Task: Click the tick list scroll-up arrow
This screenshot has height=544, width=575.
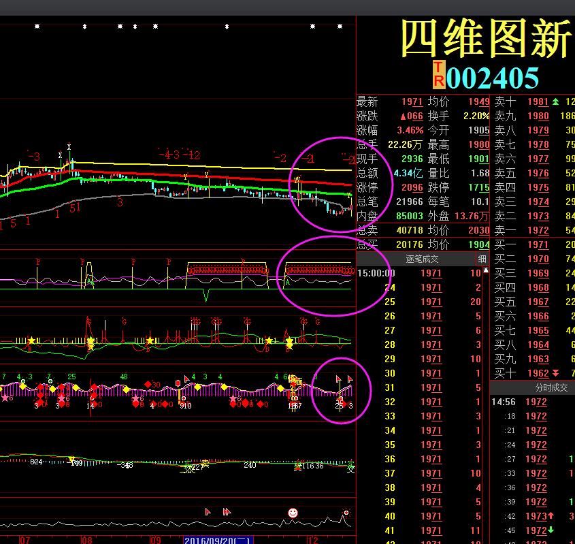Action: click(486, 271)
